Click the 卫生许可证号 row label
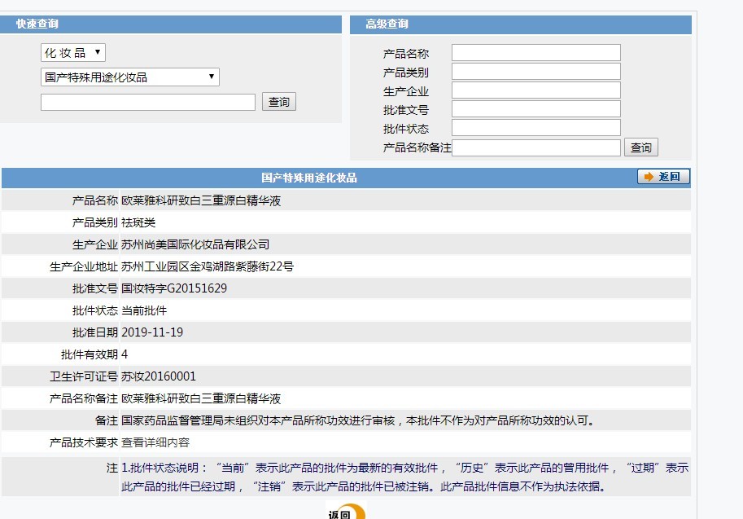Screen dimensions: 743x519 pyautogui.click(x=83, y=376)
